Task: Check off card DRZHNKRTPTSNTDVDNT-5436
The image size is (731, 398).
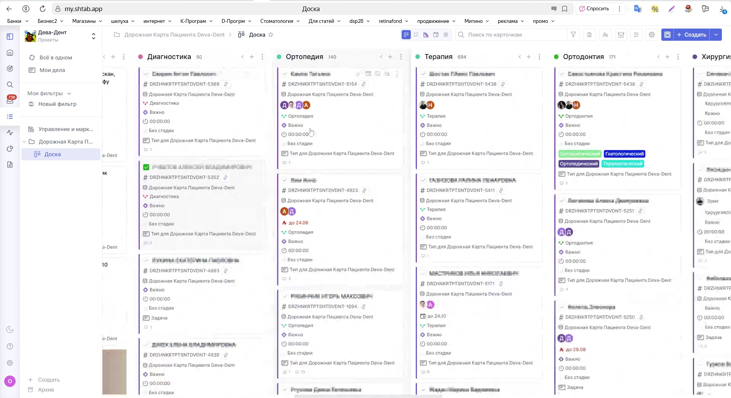Action: click(x=423, y=74)
